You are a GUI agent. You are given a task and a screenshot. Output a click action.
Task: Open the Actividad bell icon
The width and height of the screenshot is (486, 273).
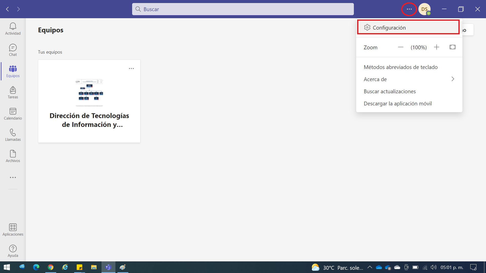[x=13, y=29]
